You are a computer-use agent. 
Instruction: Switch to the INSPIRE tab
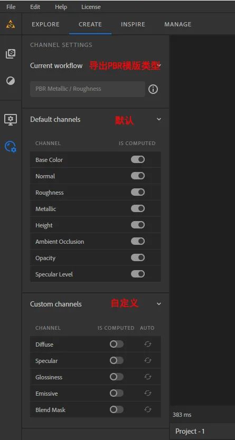133,24
